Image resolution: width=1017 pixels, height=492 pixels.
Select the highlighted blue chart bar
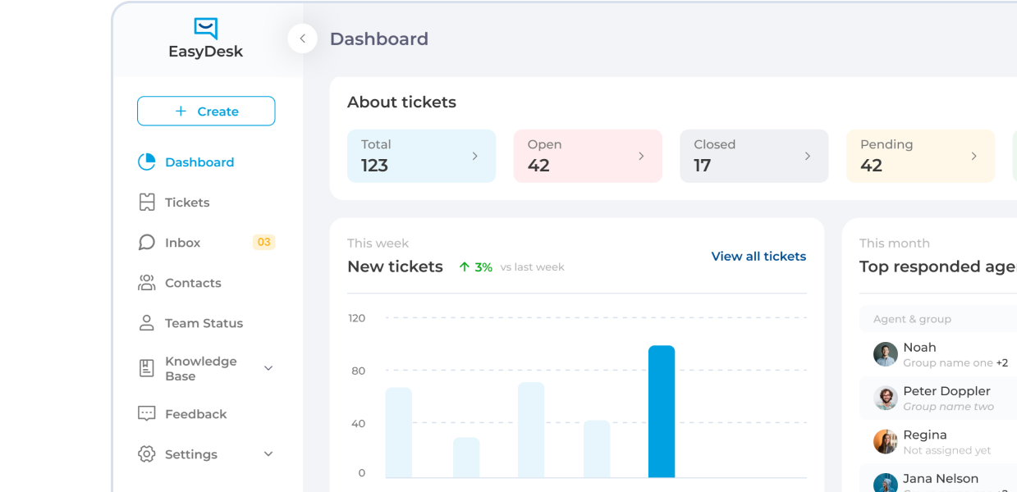(662, 412)
